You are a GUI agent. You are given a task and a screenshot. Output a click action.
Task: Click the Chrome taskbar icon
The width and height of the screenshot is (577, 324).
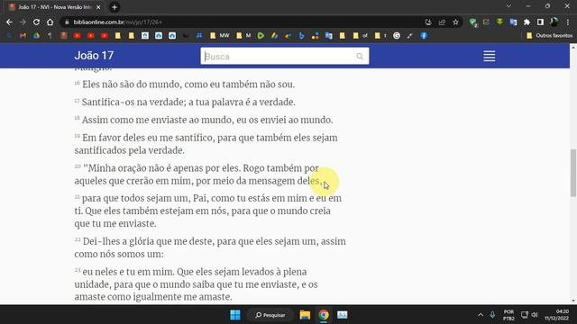click(324, 315)
